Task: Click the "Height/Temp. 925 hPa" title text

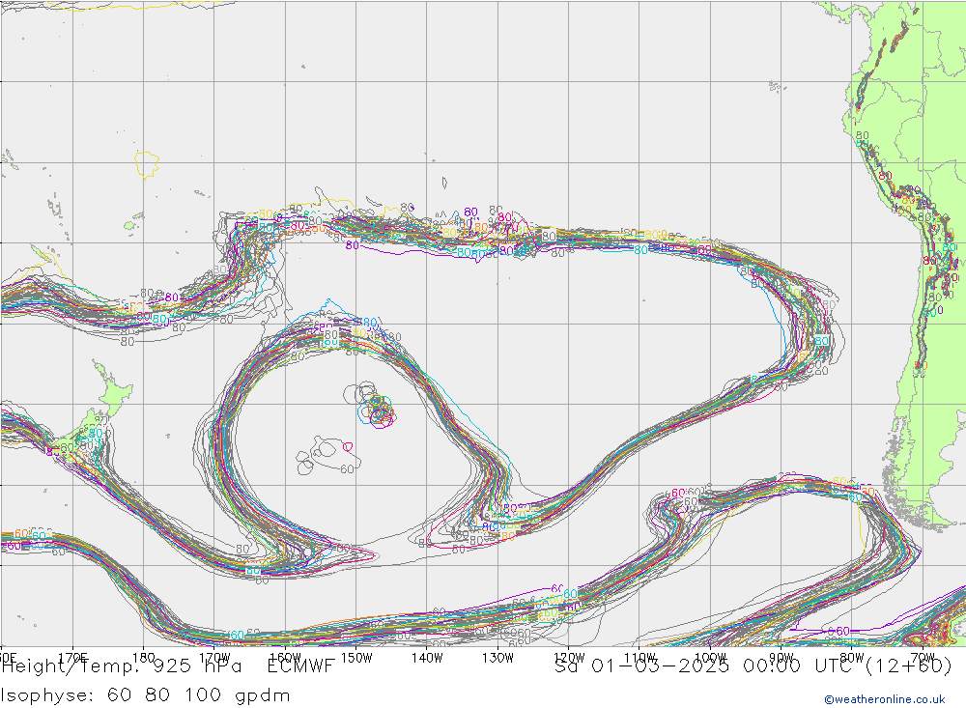Action: pos(122,666)
